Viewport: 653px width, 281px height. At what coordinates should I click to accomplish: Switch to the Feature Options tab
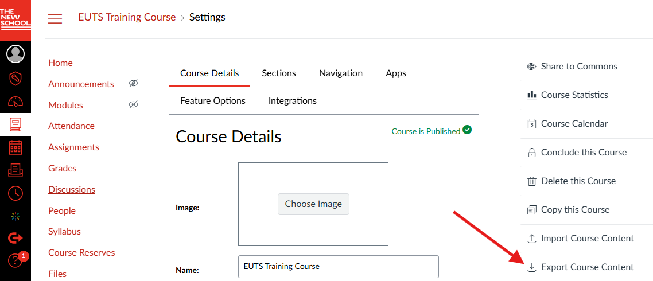click(x=212, y=101)
